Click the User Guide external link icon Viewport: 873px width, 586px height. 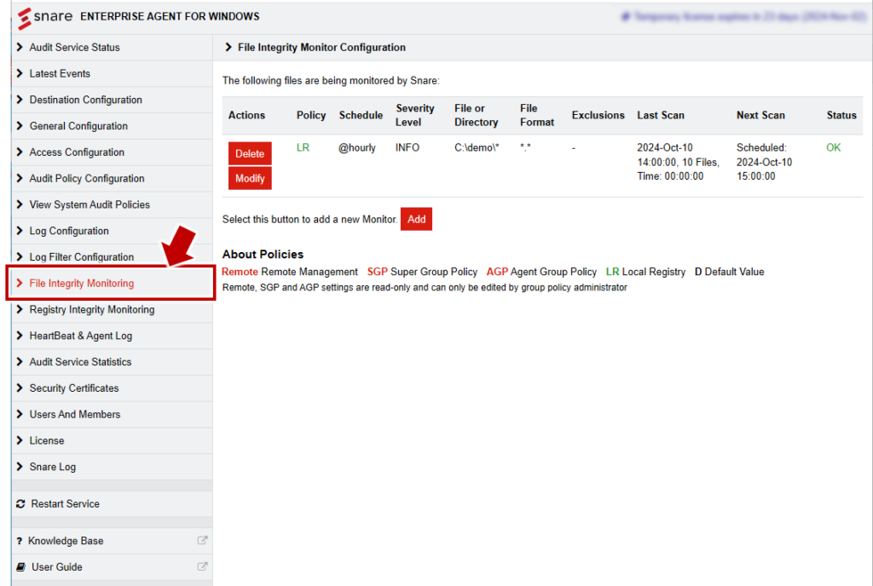click(202, 566)
